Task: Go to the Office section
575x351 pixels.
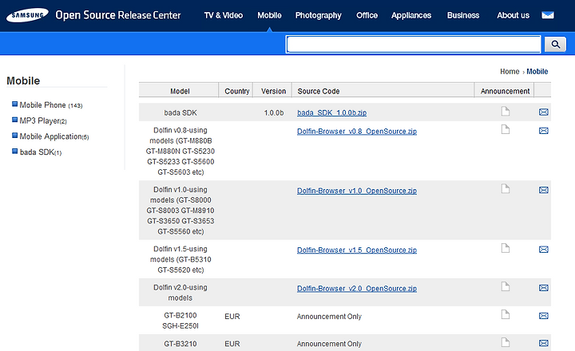Action: click(x=367, y=15)
